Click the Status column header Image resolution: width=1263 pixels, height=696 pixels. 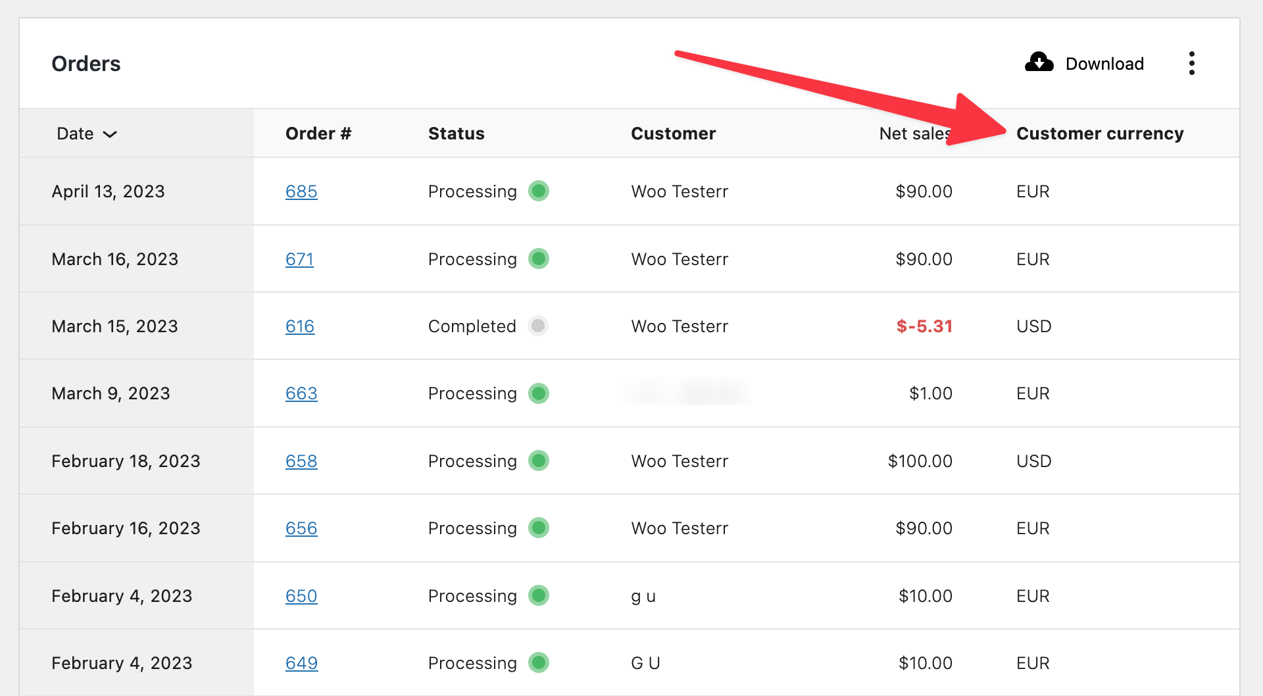(457, 133)
